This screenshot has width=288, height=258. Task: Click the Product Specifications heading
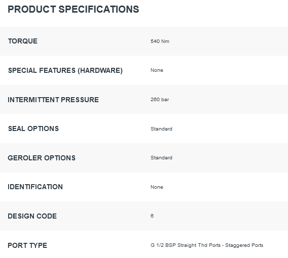(74, 9)
